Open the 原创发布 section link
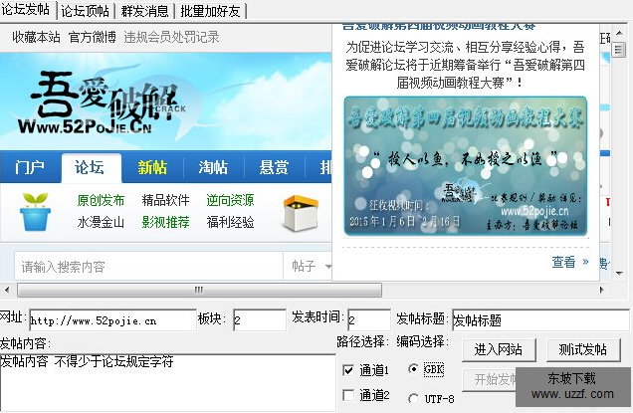 (x=101, y=200)
